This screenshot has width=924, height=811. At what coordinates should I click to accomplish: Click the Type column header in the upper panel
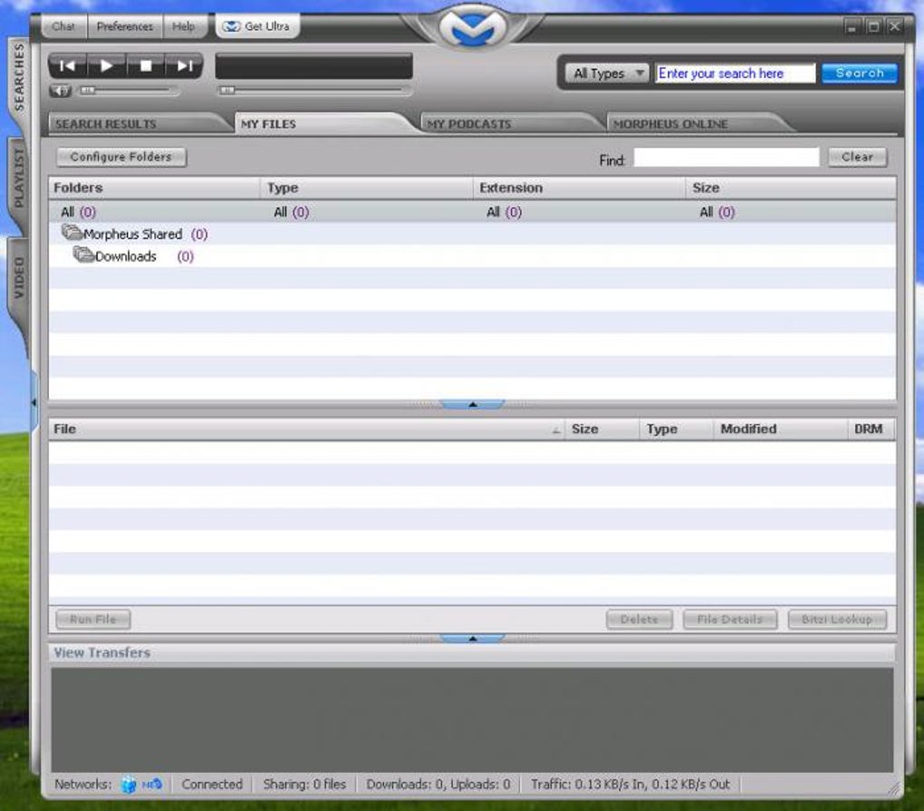pos(367,188)
